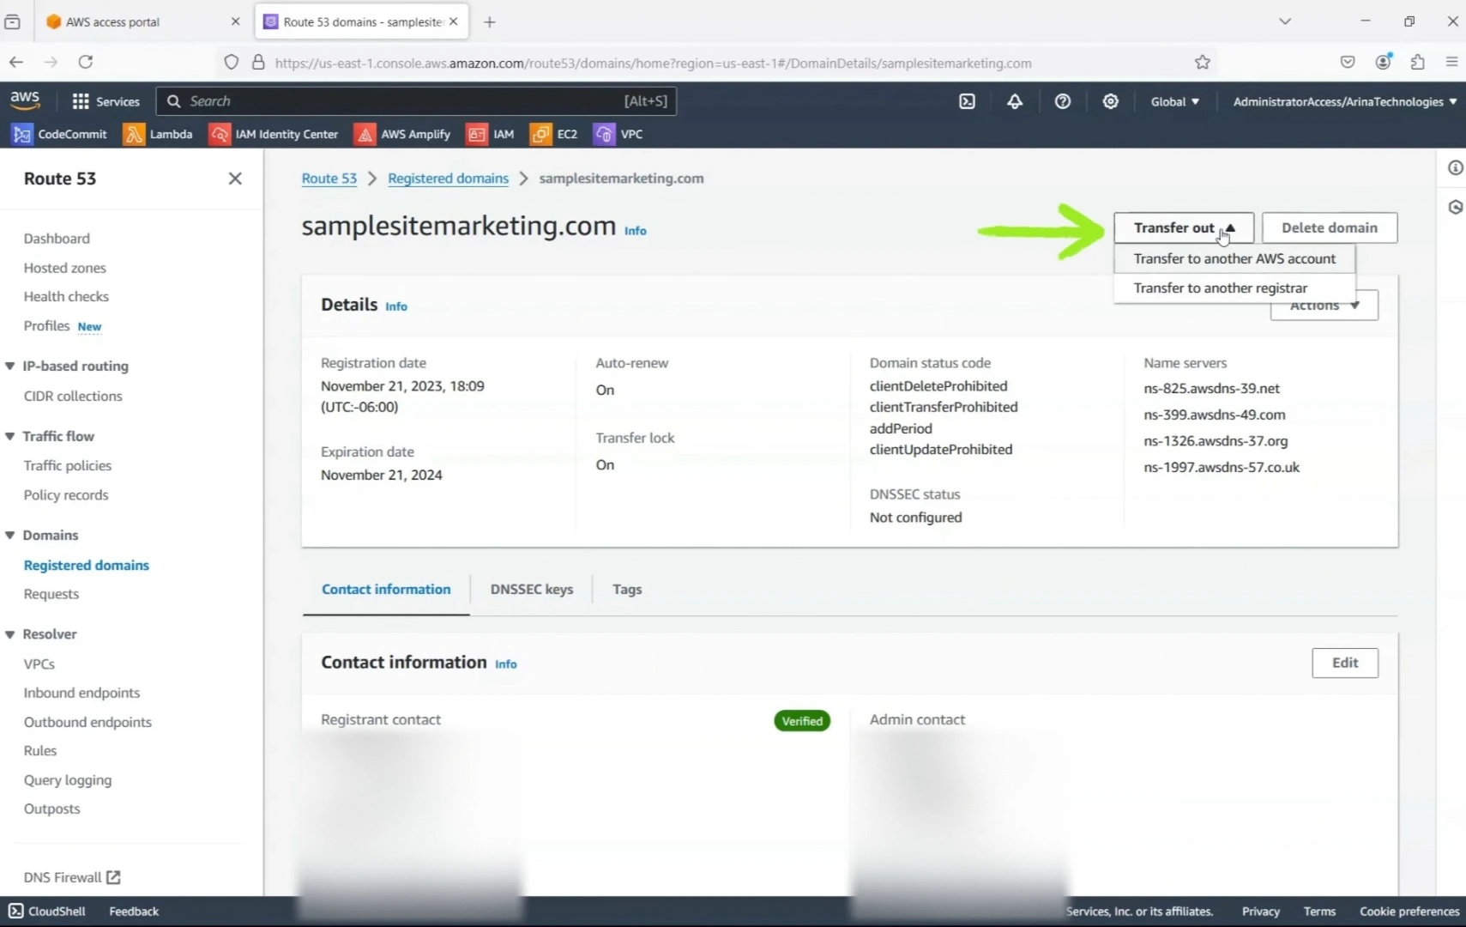Viewport: 1466px width, 927px height.
Task: Open Hosted zones in sidebar
Action: tap(65, 268)
